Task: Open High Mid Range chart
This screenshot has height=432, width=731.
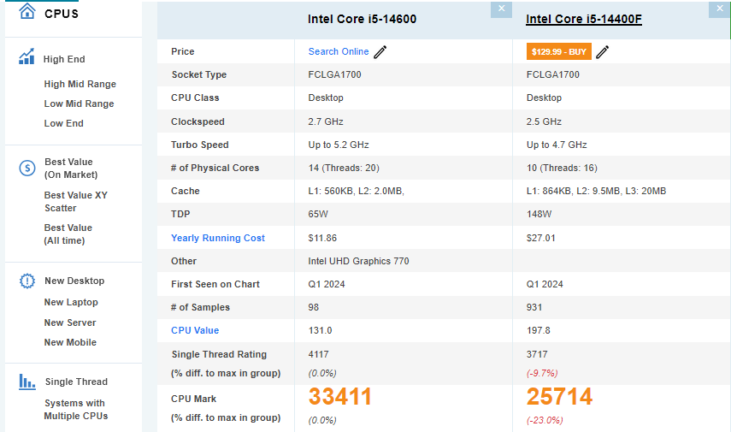Action: click(x=80, y=84)
